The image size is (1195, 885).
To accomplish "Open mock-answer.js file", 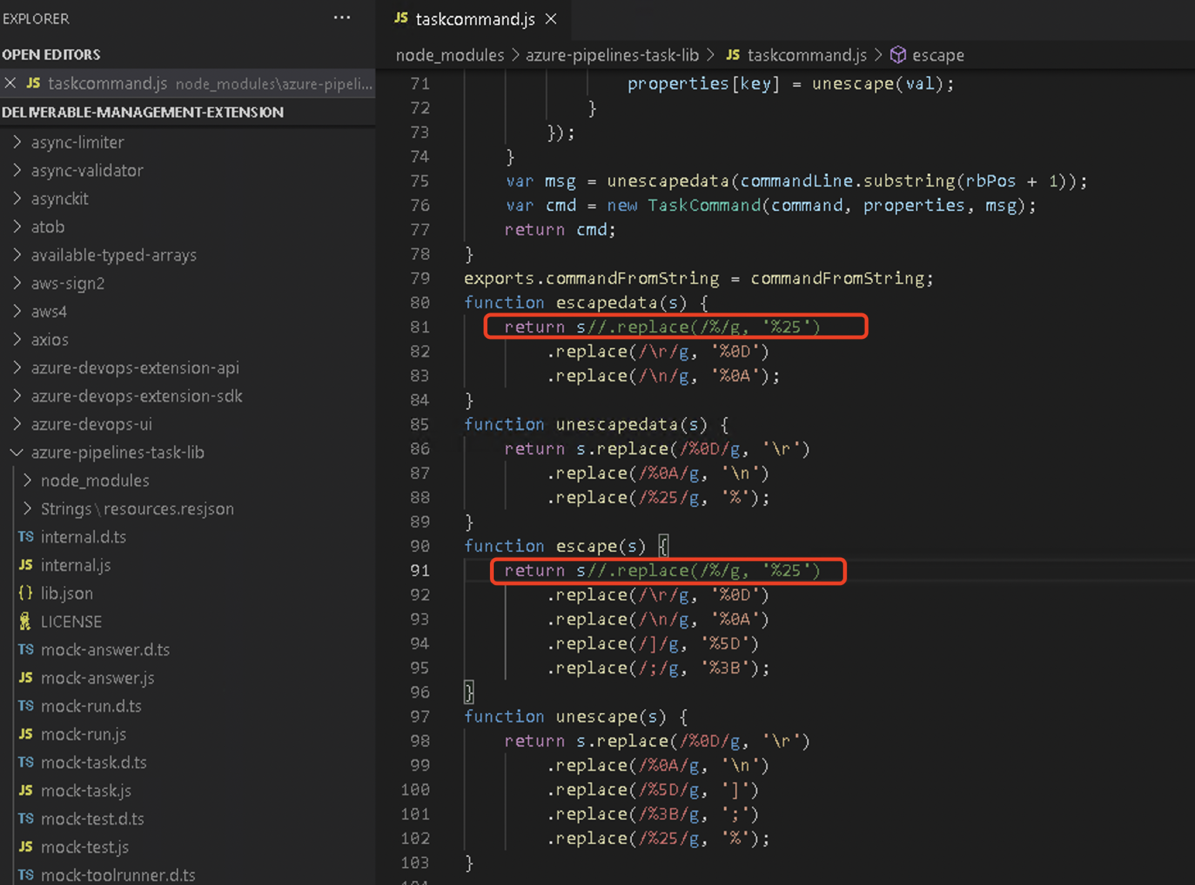I will point(98,678).
